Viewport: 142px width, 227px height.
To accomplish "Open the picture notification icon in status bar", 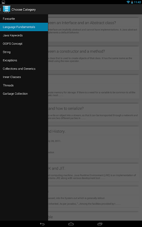I will 3,2.
